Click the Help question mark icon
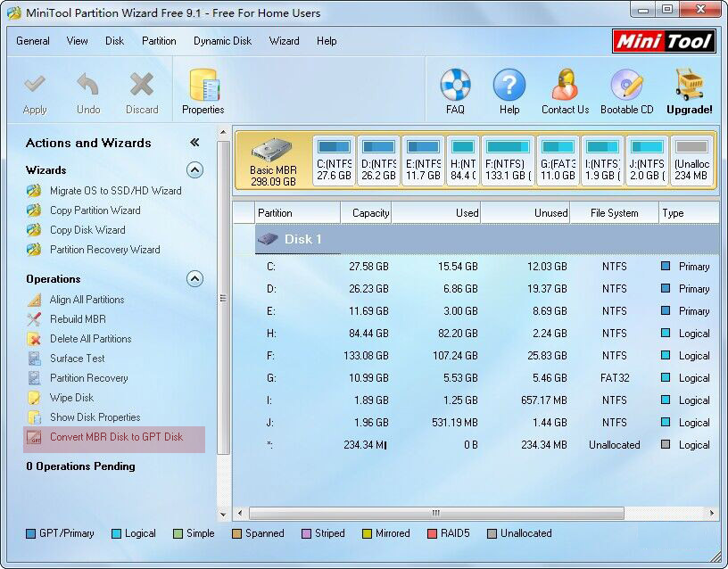This screenshot has height=569, width=728. 509,87
